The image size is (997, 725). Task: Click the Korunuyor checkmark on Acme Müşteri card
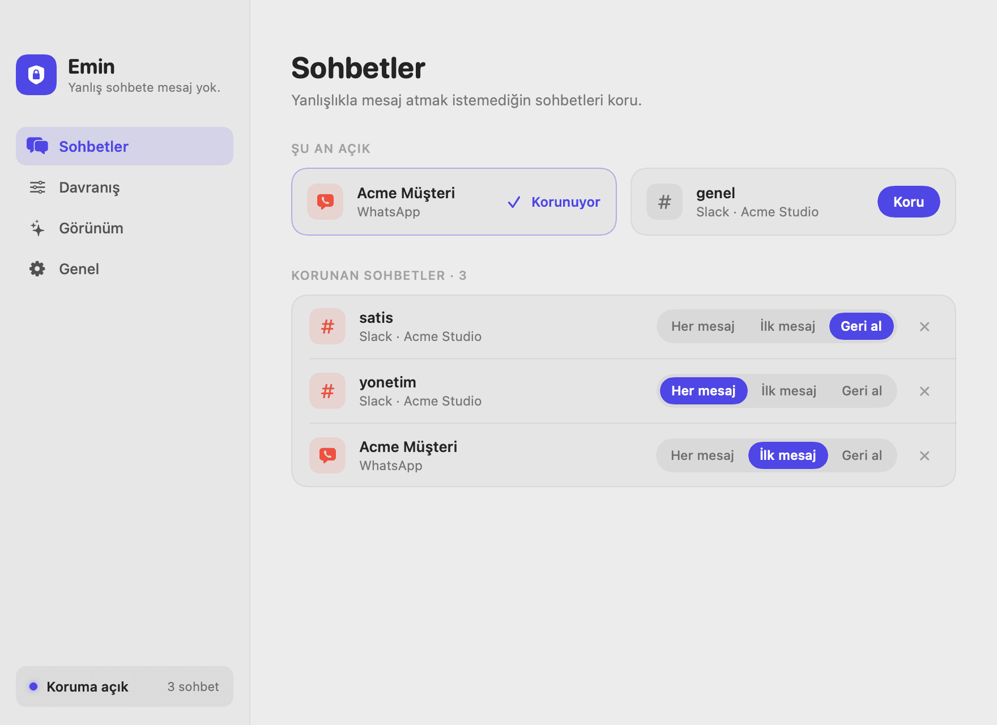click(514, 202)
